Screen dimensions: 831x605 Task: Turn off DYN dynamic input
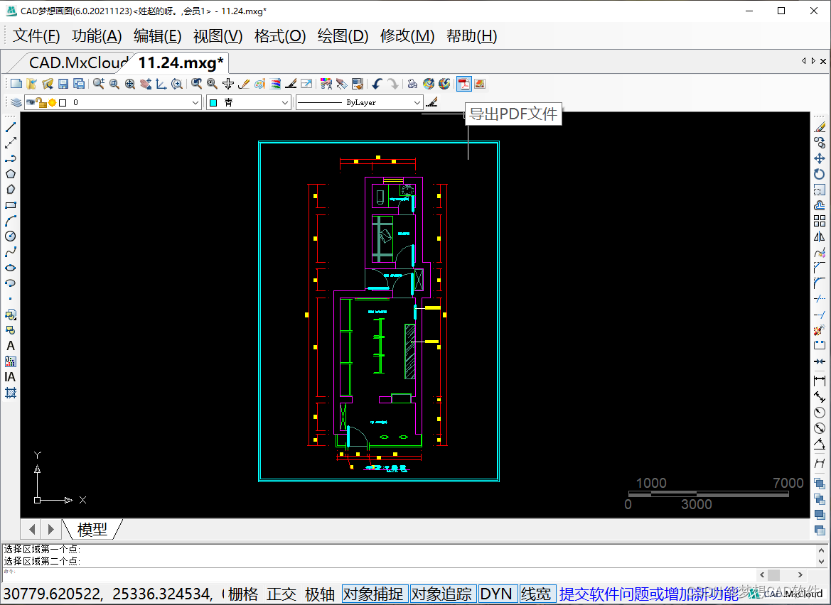click(496, 594)
